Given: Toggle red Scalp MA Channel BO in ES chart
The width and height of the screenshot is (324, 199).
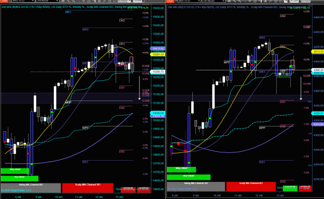Looking at the screenshot, I should [251, 187].
